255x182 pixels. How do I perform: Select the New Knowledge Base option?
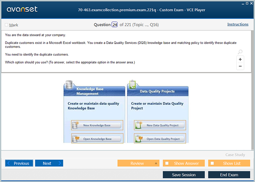pos(97,125)
